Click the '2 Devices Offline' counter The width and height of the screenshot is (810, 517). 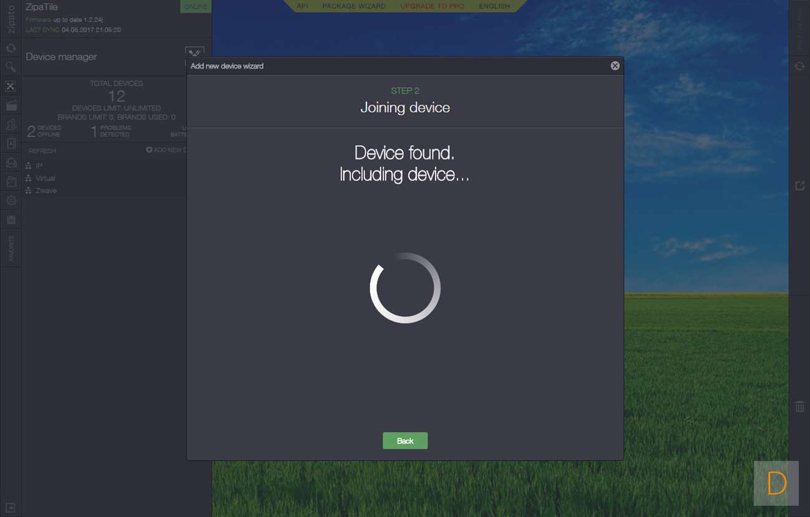pyautogui.click(x=44, y=131)
